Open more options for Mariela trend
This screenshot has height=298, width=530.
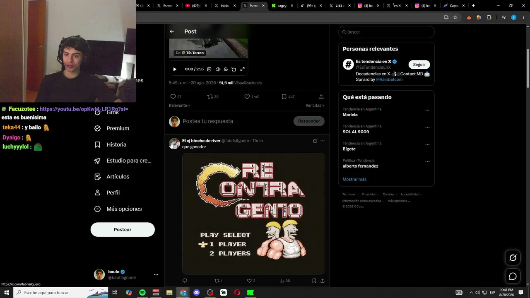click(427, 111)
